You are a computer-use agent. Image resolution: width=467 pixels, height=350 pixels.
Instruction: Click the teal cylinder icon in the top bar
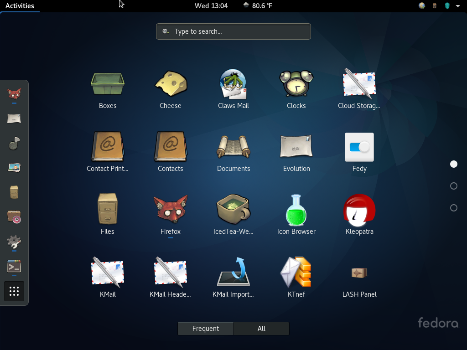click(x=447, y=5)
